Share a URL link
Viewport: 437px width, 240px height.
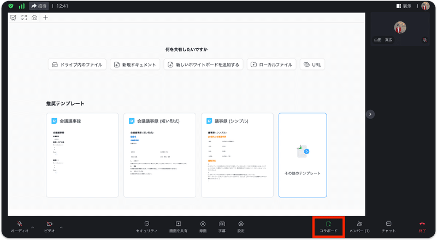point(312,65)
